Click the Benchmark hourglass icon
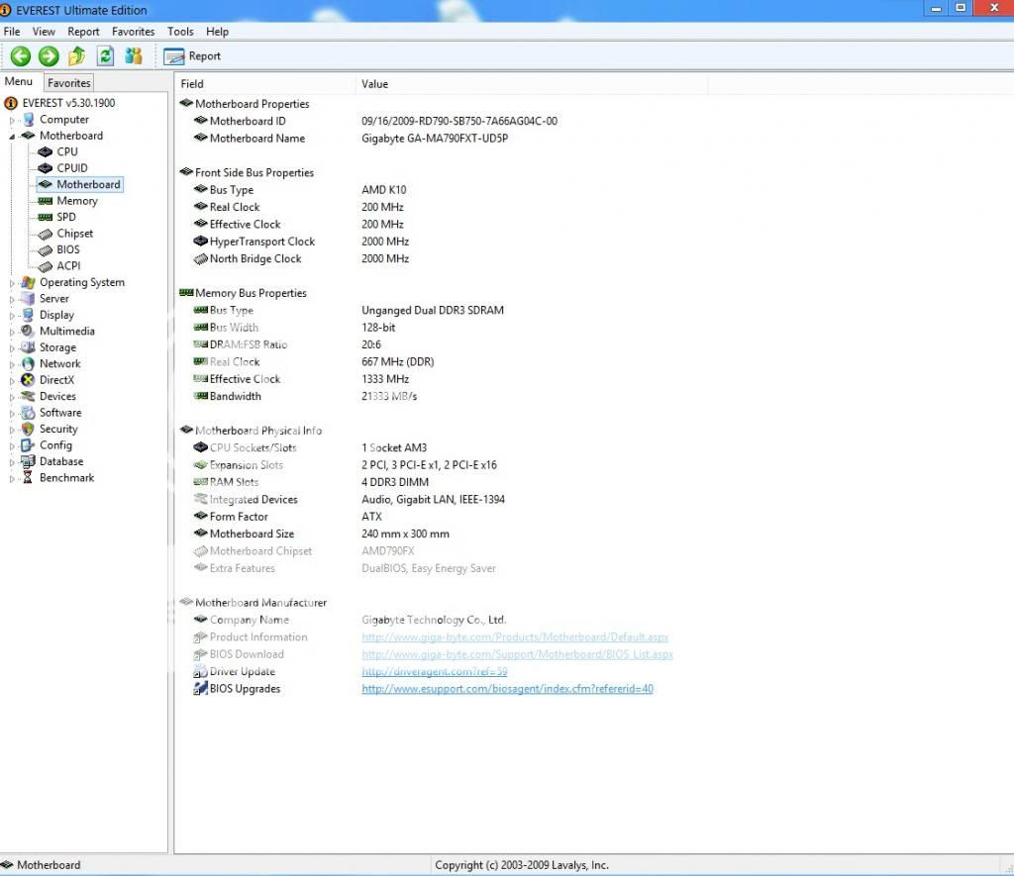Viewport: 1014px width, 876px height. (28, 478)
